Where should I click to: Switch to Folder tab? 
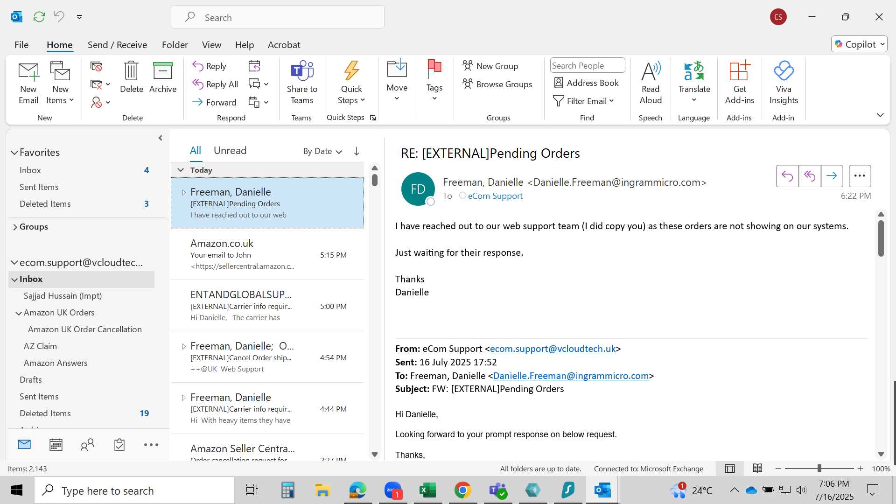pos(175,45)
